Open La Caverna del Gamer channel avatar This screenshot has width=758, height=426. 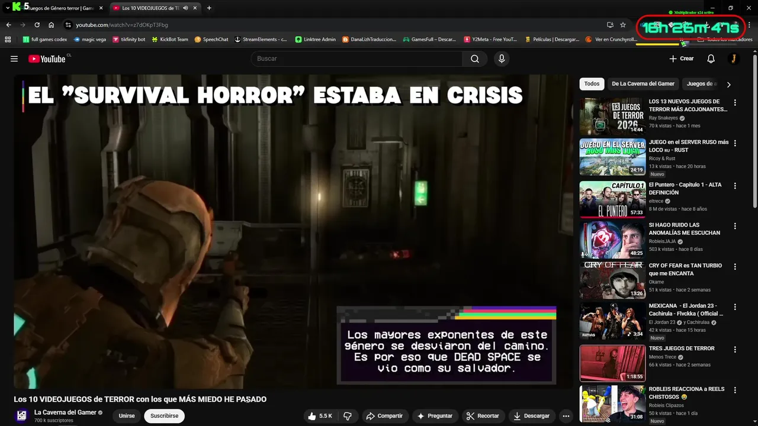pos(21,415)
